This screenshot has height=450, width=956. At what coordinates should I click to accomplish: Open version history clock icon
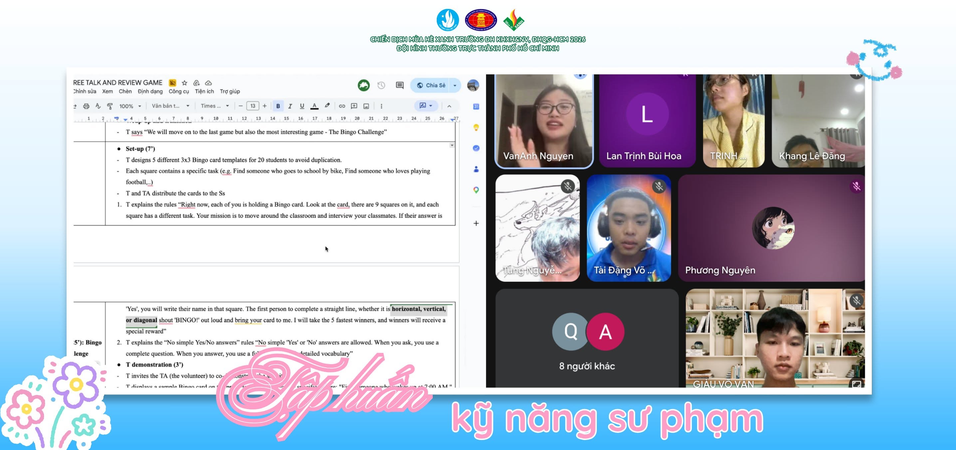381,85
